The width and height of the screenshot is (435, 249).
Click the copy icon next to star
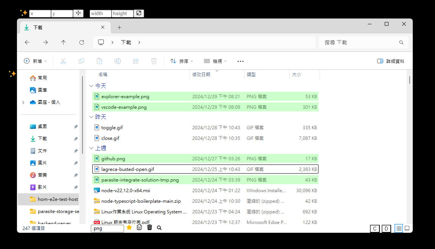[x=139, y=227]
